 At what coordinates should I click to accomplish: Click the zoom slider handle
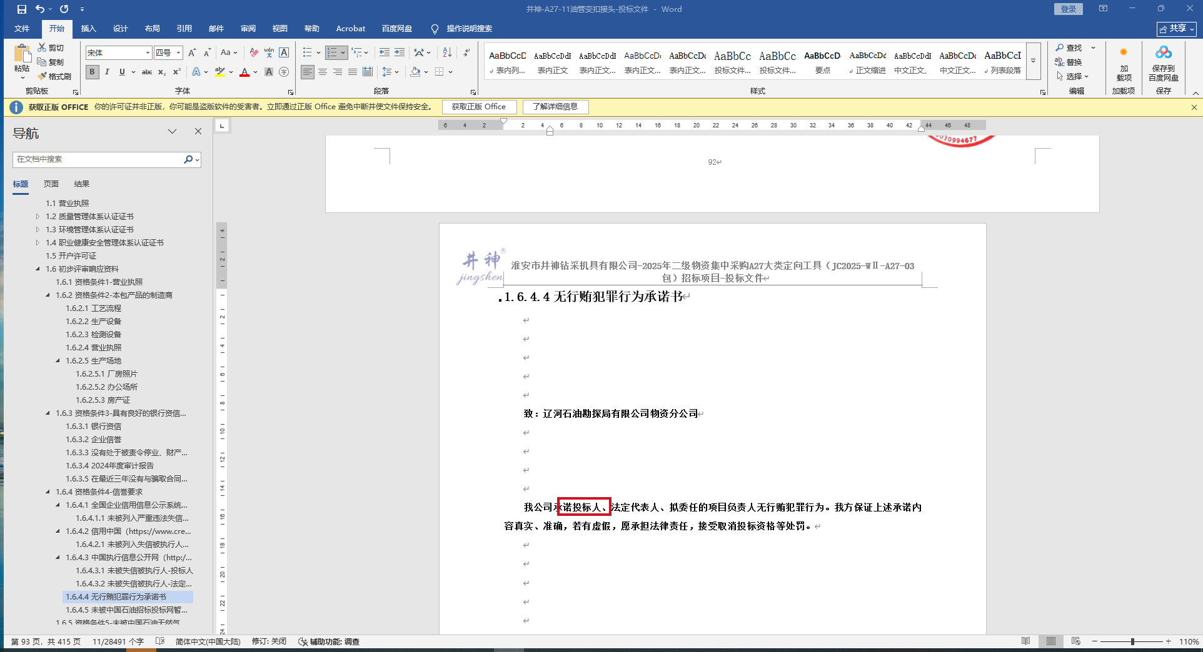point(1132,641)
